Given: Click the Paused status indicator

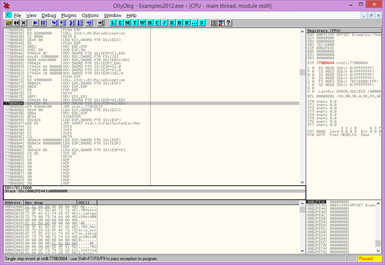Looking at the screenshot, I should [x=369, y=259].
